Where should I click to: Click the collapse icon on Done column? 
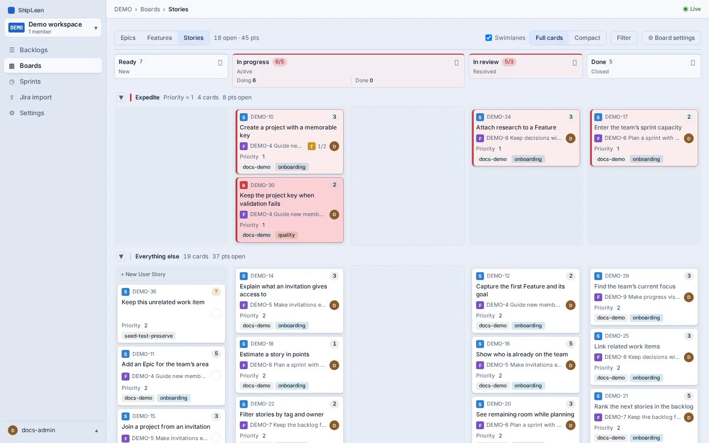pyautogui.click(x=693, y=63)
